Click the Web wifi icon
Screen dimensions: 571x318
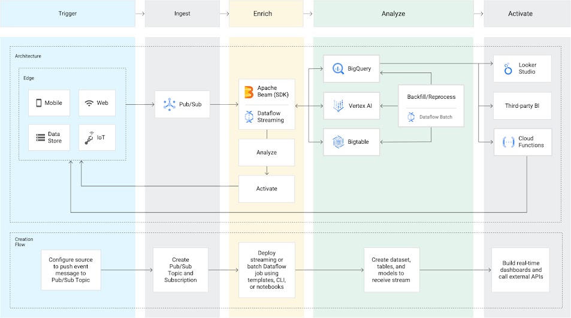tap(89, 104)
